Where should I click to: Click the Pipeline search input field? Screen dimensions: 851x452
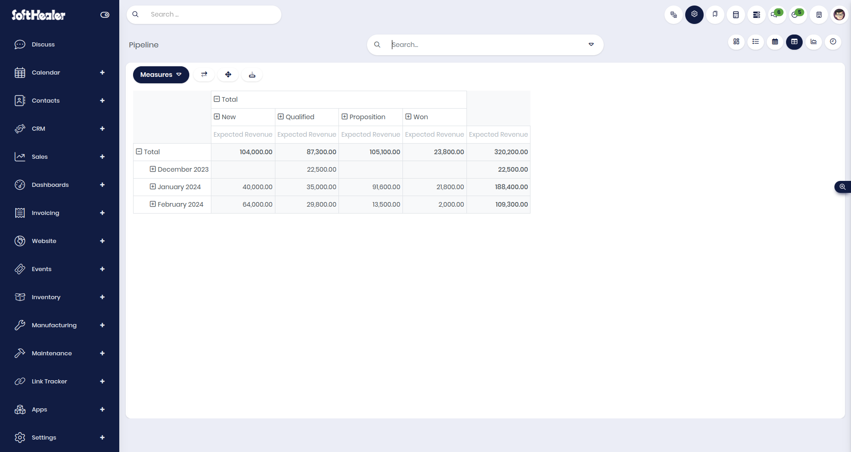[x=485, y=45]
